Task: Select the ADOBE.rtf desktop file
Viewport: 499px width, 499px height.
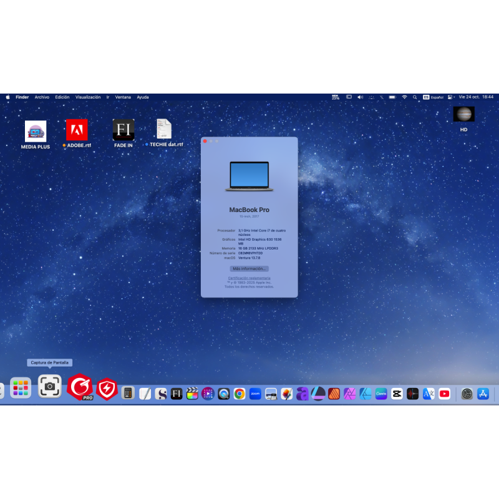Action: (x=77, y=133)
